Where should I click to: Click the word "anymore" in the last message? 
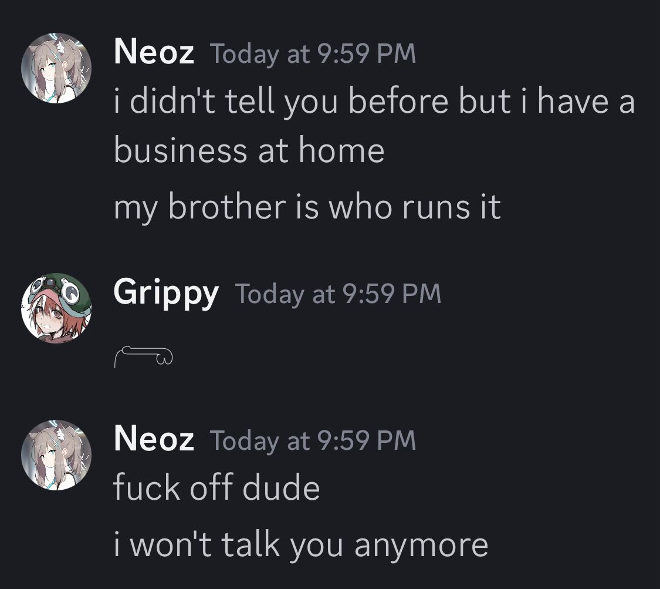(421, 546)
